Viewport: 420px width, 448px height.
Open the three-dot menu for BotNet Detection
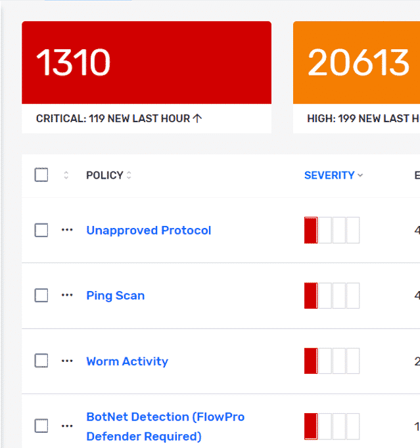67,426
